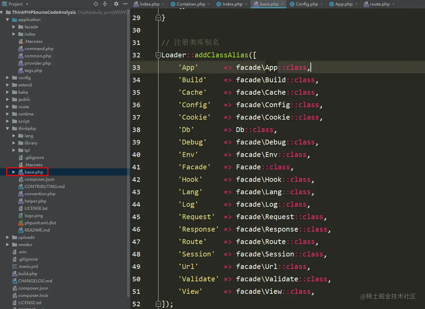The width and height of the screenshot is (425, 309).
Task: Expand the extend folder
Action: (x=8, y=85)
